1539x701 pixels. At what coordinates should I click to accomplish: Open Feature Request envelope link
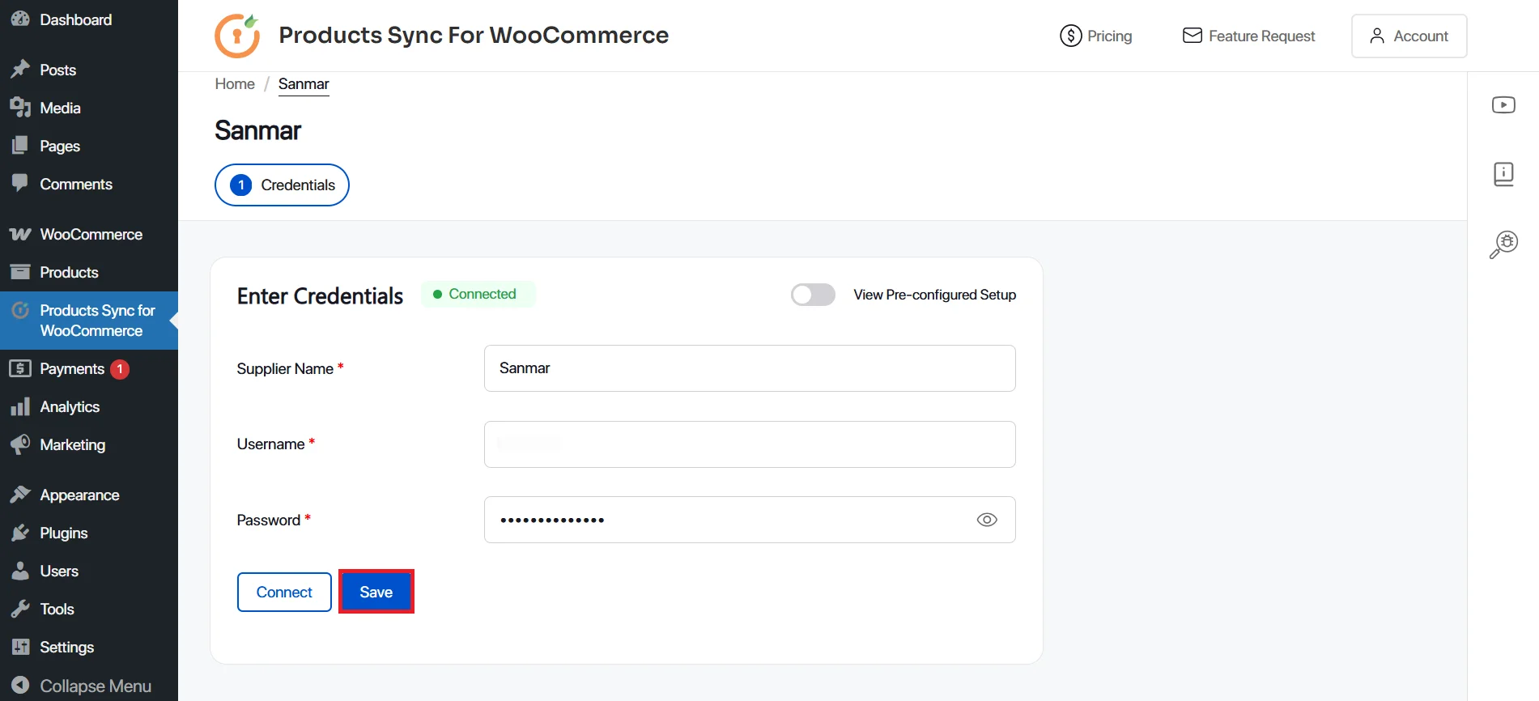pyautogui.click(x=1248, y=36)
